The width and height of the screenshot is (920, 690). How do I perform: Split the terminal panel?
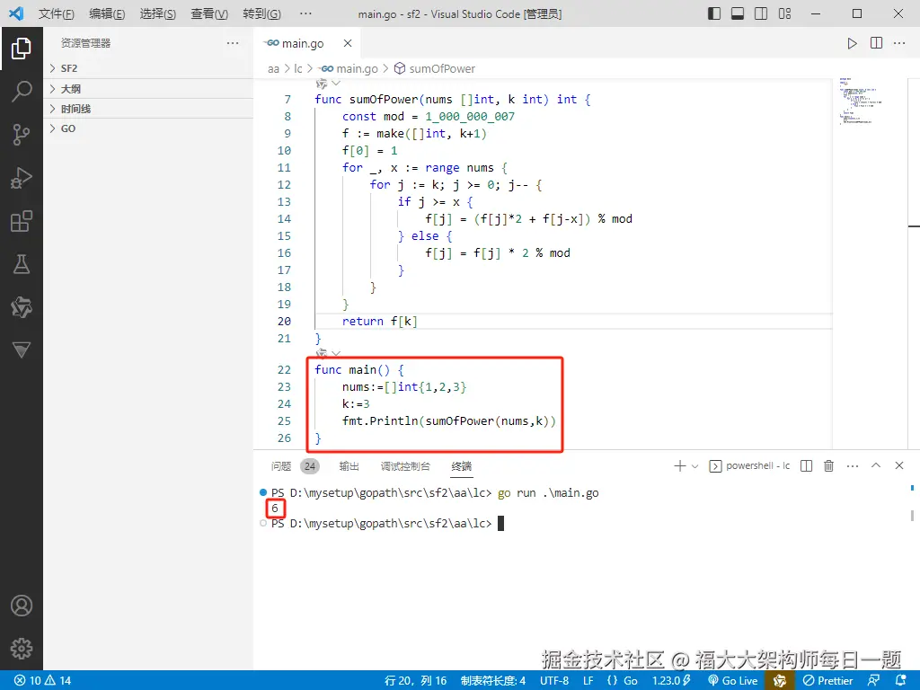coord(806,466)
